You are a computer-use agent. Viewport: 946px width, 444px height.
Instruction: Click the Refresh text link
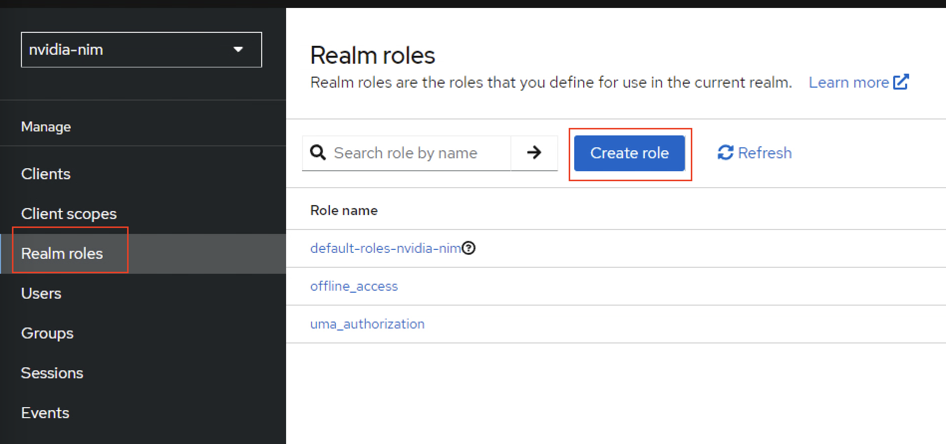765,153
